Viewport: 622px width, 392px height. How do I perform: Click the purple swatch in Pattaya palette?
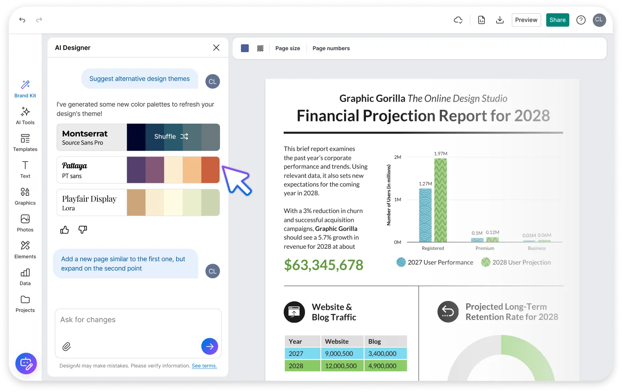click(x=136, y=170)
